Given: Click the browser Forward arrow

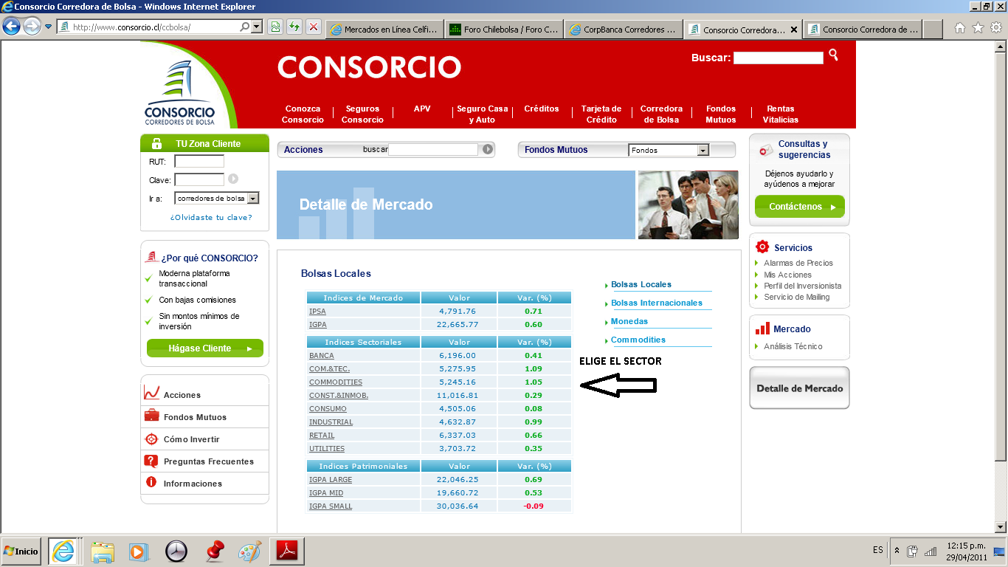Looking at the screenshot, I should pos(32,27).
